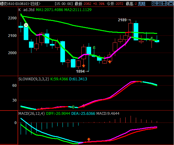174x145 pixels.
Task: Click the MA2:2111.1129 value label
Action: (78, 10)
